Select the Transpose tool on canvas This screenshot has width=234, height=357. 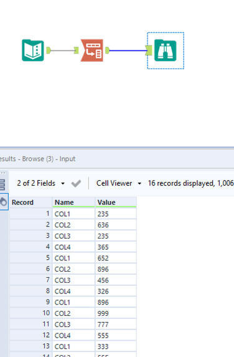tap(92, 50)
